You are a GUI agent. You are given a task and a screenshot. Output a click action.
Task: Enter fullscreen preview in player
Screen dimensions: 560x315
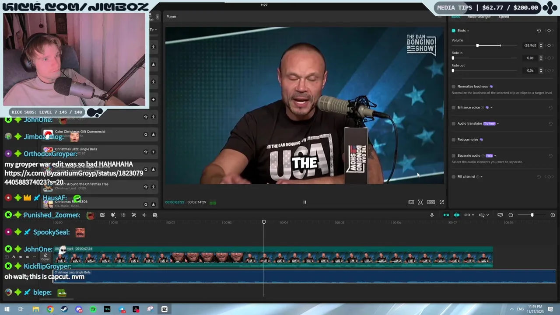coord(442,202)
